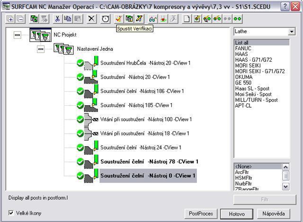The height and width of the screenshot is (222, 303).
Task: Click the greyed paste toolbar icon
Action: [x=78, y=19]
